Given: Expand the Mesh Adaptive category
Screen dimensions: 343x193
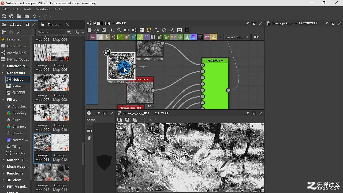Looking at the screenshot, I should point(3,166).
